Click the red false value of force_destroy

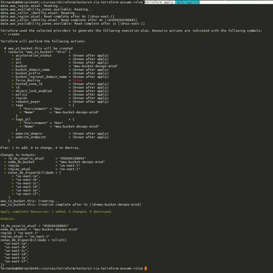(77, 80)
